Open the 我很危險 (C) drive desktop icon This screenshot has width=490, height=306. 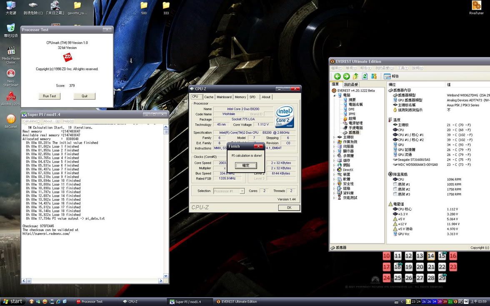tap(33, 7)
